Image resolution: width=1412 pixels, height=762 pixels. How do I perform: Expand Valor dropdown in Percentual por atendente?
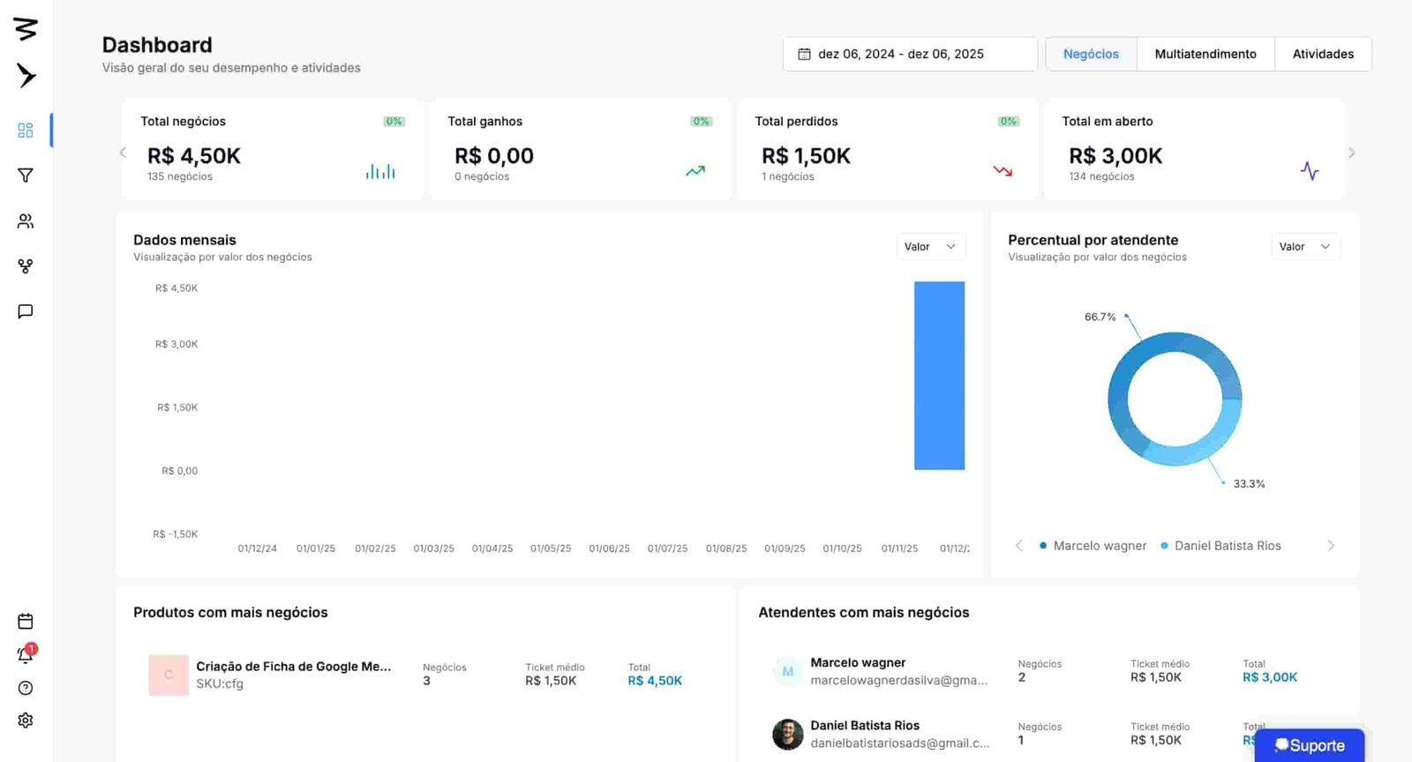1304,247
